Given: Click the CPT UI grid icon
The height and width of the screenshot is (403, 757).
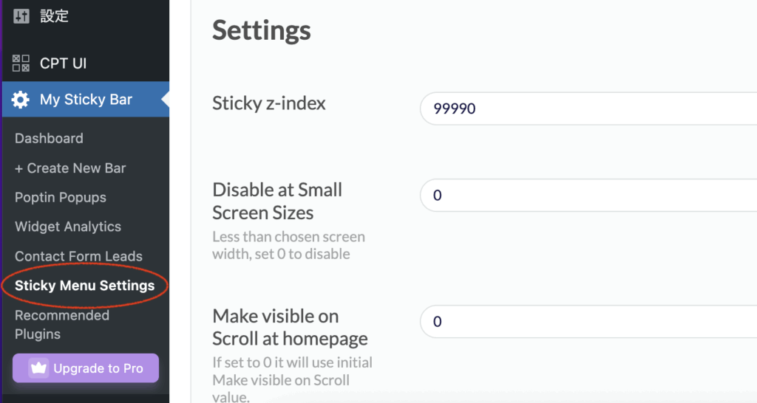Looking at the screenshot, I should click(x=21, y=63).
